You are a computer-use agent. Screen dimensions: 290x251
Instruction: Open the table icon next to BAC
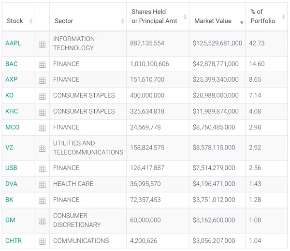click(43, 64)
